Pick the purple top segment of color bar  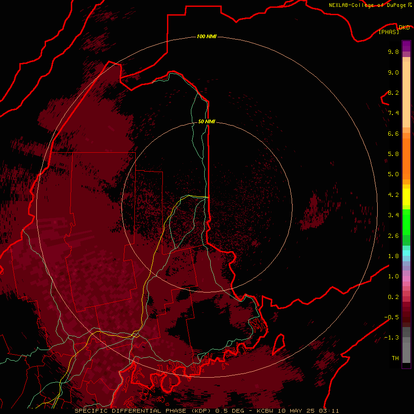(x=406, y=46)
